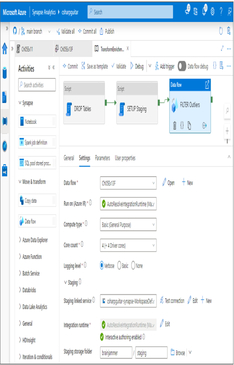234x365 pixels.
Task: Click the settings gear in top bar
Action: point(212,12)
